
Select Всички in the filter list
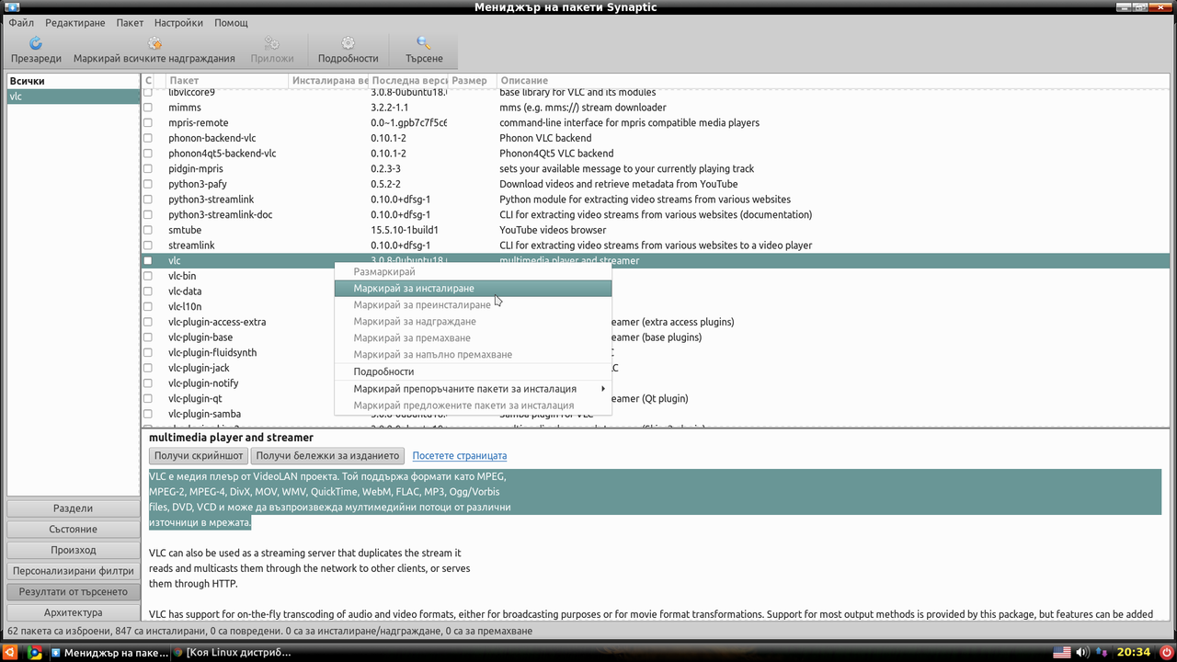pyautogui.click(x=73, y=81)
